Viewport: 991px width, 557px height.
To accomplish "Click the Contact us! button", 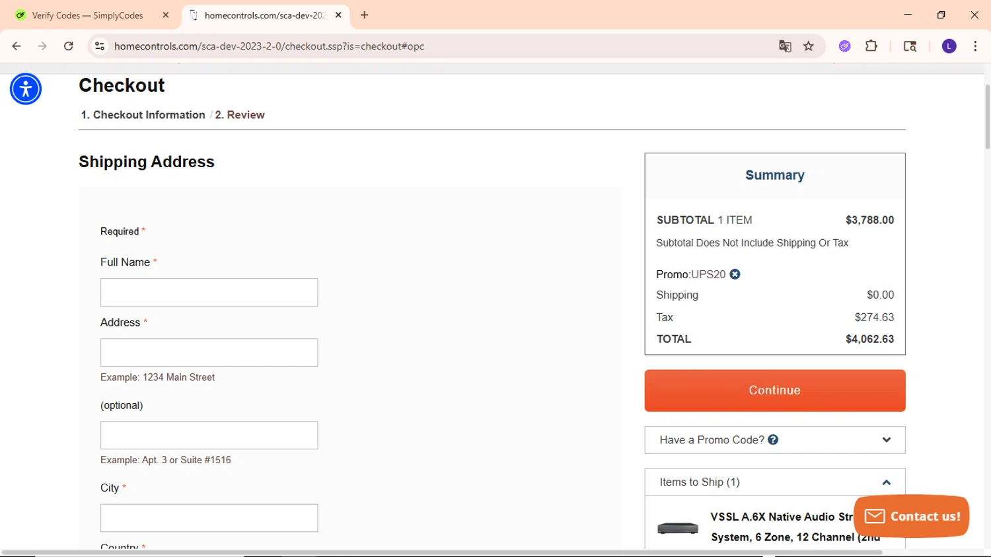I will (x=912, y=516).
